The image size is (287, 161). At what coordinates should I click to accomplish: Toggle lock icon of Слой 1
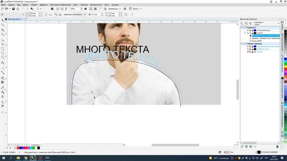coord(252,33)
